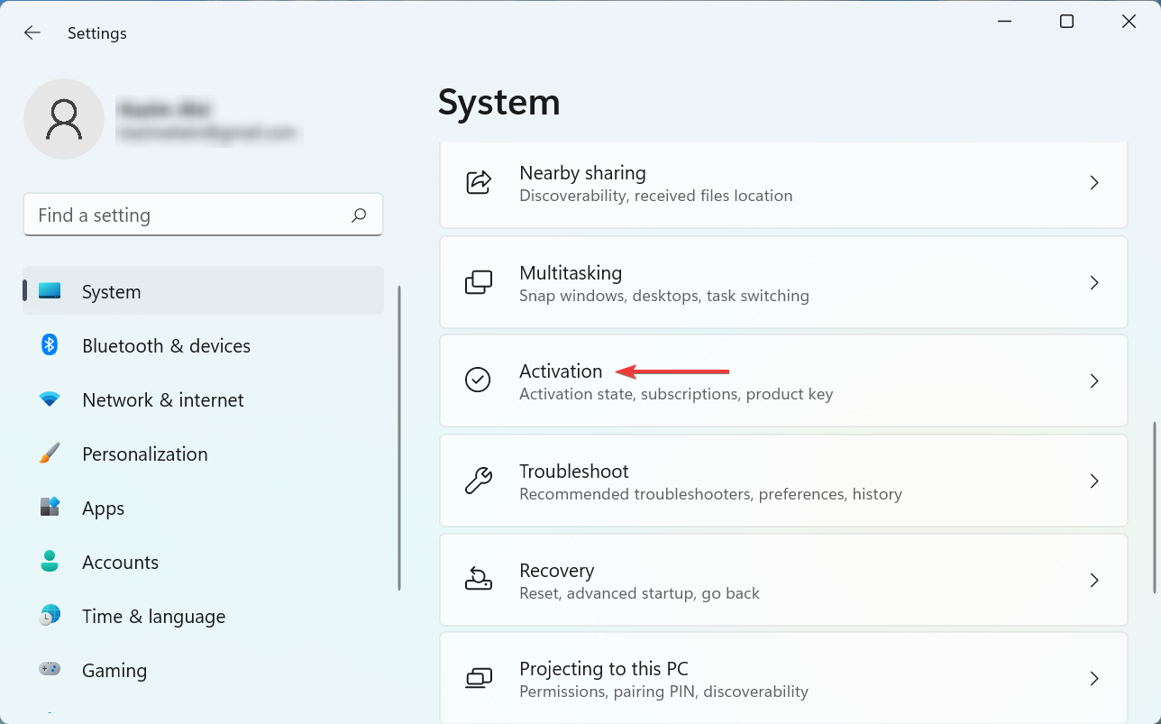
Task: Open the user account profile
Action: (64, 118)
